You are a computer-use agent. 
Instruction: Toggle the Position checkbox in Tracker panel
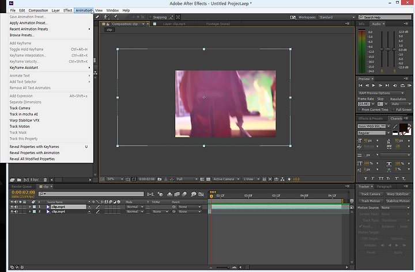pyautogui.click(x=360, y=227)
